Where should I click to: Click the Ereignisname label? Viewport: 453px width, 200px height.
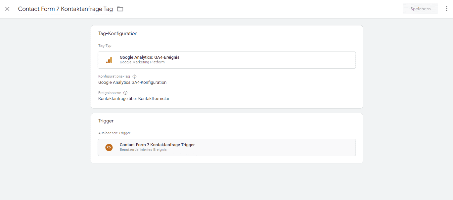pos(110,93)
